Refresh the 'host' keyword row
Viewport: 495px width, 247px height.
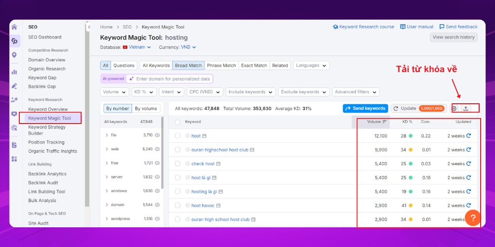pos(468,136)
